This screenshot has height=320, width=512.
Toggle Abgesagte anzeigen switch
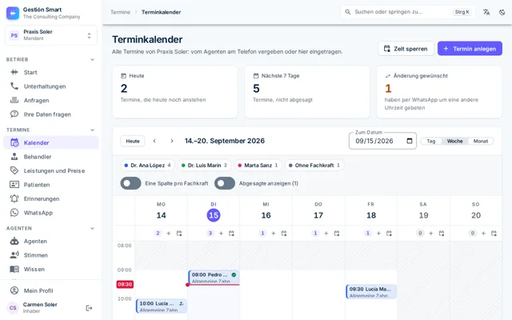tap(225, 183)
